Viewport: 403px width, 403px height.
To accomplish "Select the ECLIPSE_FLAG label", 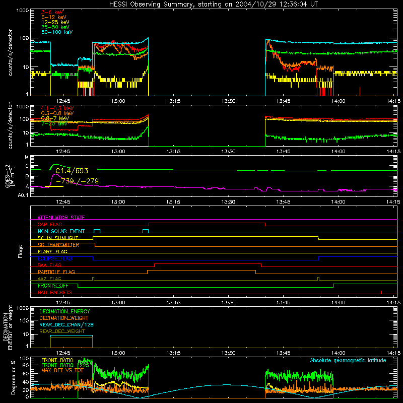I will coord(55,258).
